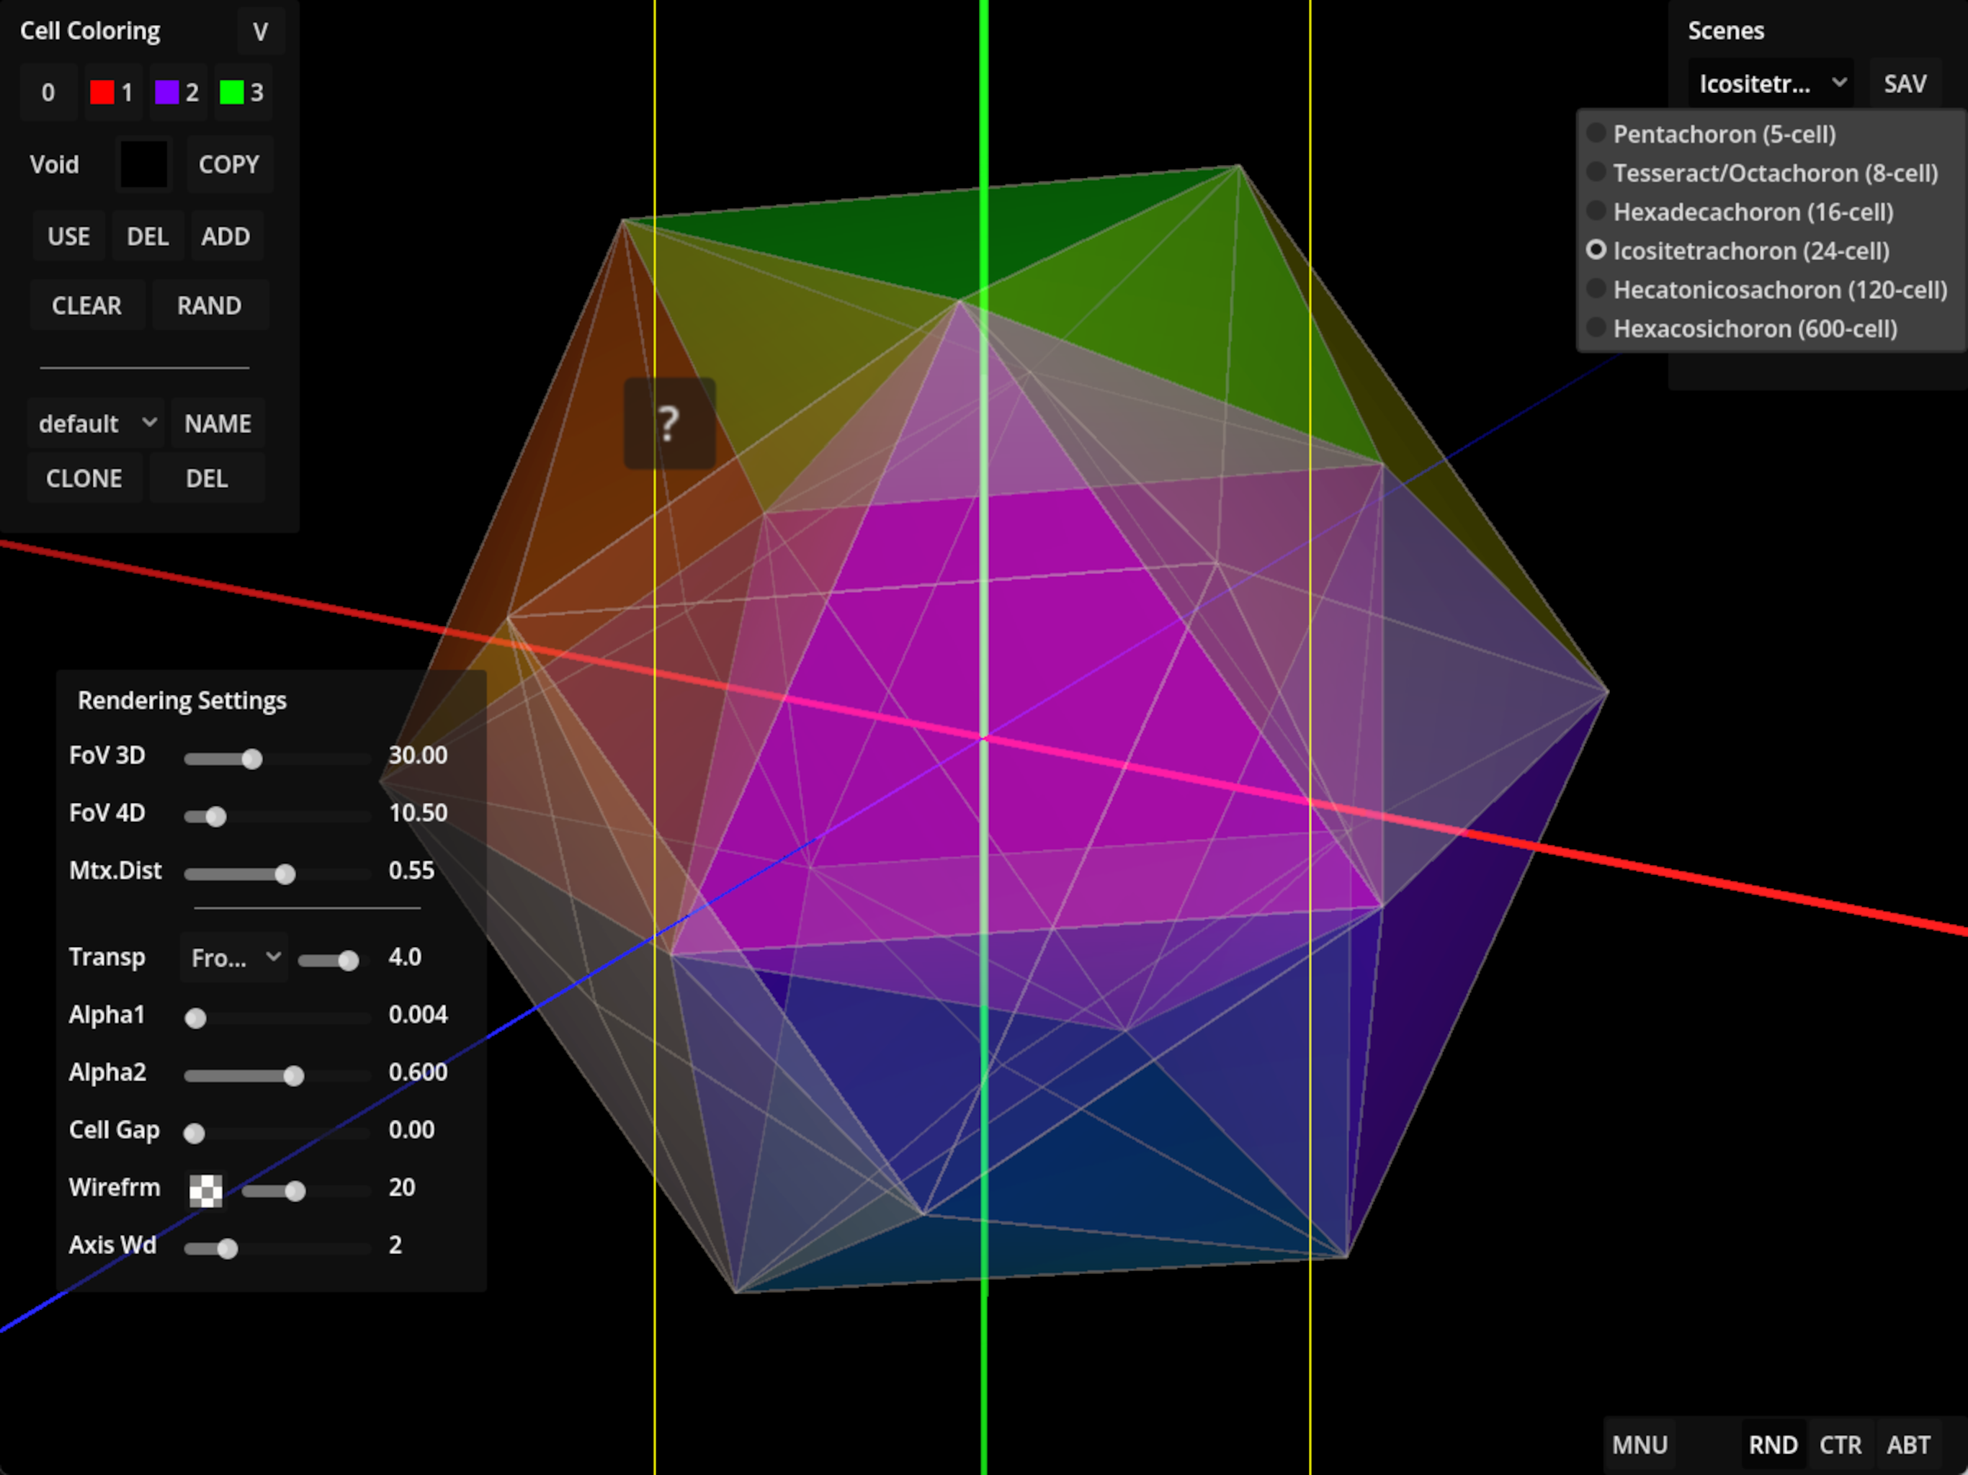Adjust the Axis Wd slider
The height and width of the screenshot is (1475, 1968).
[277, 1249]
